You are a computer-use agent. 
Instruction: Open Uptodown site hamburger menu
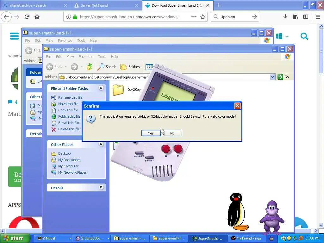(x=14, y=36)
